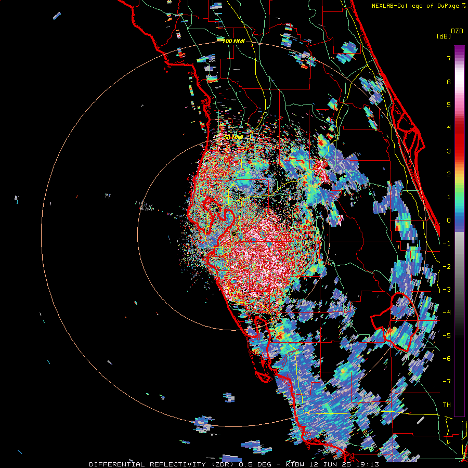Click the TH label on the scale

click(447, 405)
